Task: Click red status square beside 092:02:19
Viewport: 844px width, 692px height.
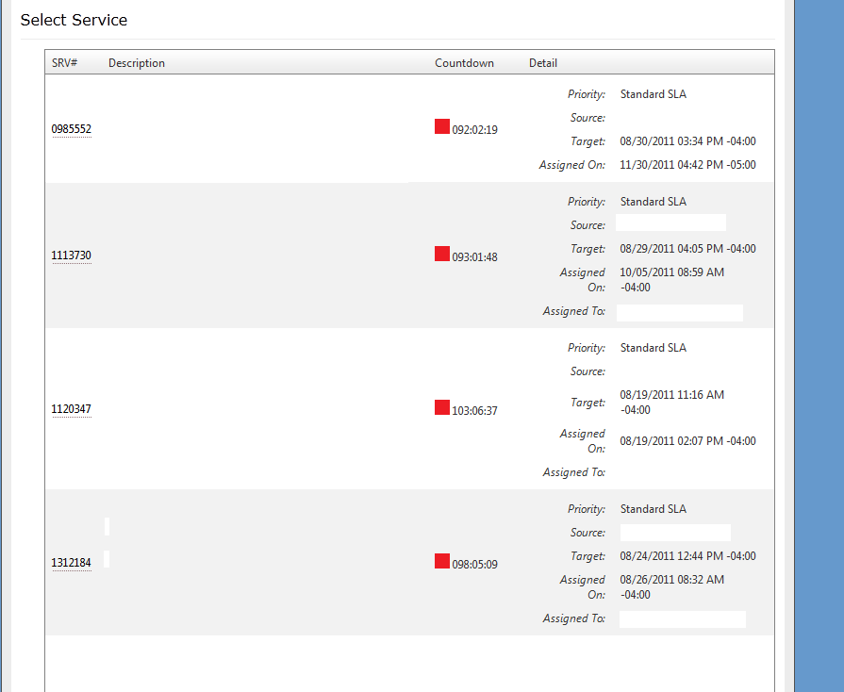Action: [x=441, y=126]
